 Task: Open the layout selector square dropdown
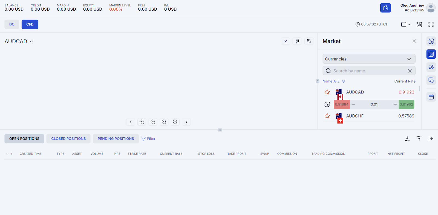(406, 24)
